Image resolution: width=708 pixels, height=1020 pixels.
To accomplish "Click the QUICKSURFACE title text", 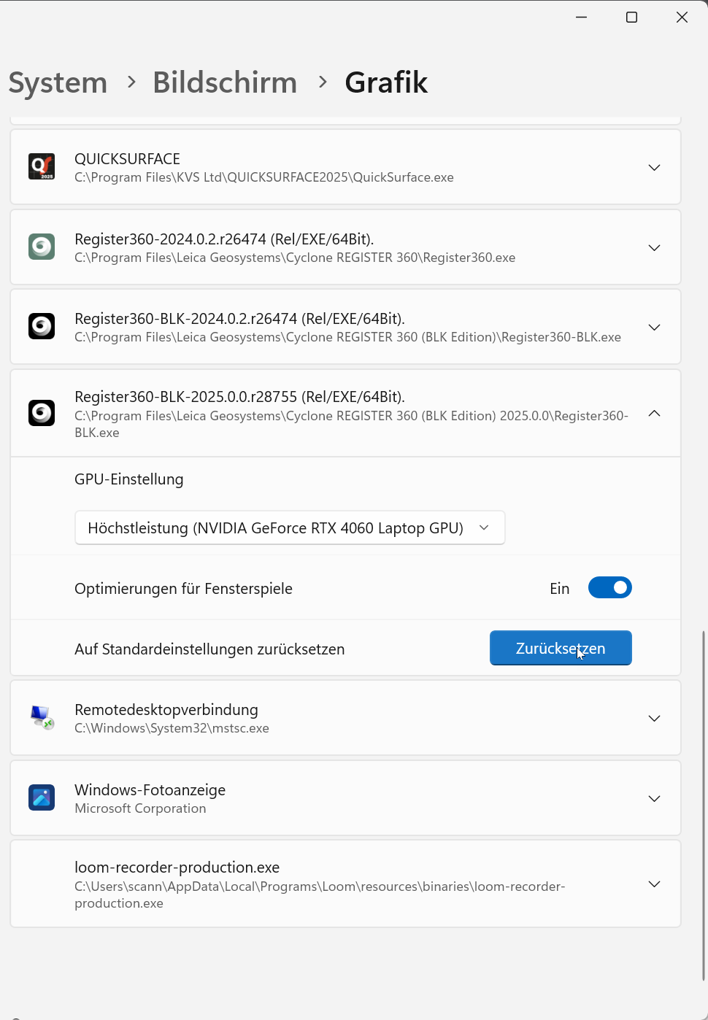I will (x=127, y=159).
